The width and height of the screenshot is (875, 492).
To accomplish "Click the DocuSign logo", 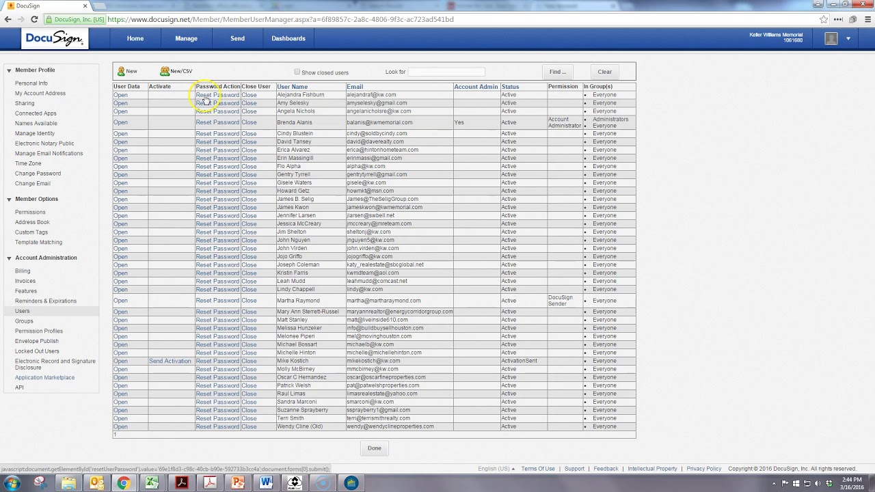I will tap(55, 38).
